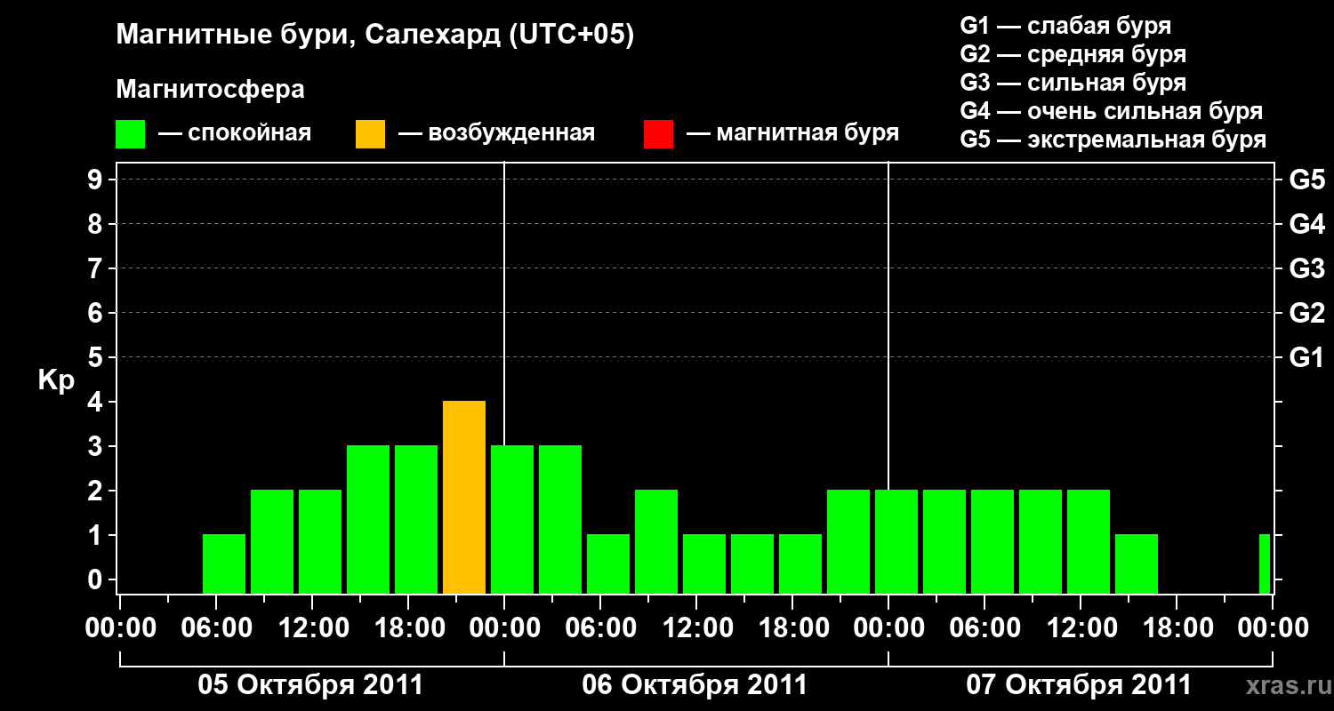The height and width of the screenshot is (711, 1334).
Task: Select the first green Kp 1 bar on 05 October
Action: pos(224,564)
